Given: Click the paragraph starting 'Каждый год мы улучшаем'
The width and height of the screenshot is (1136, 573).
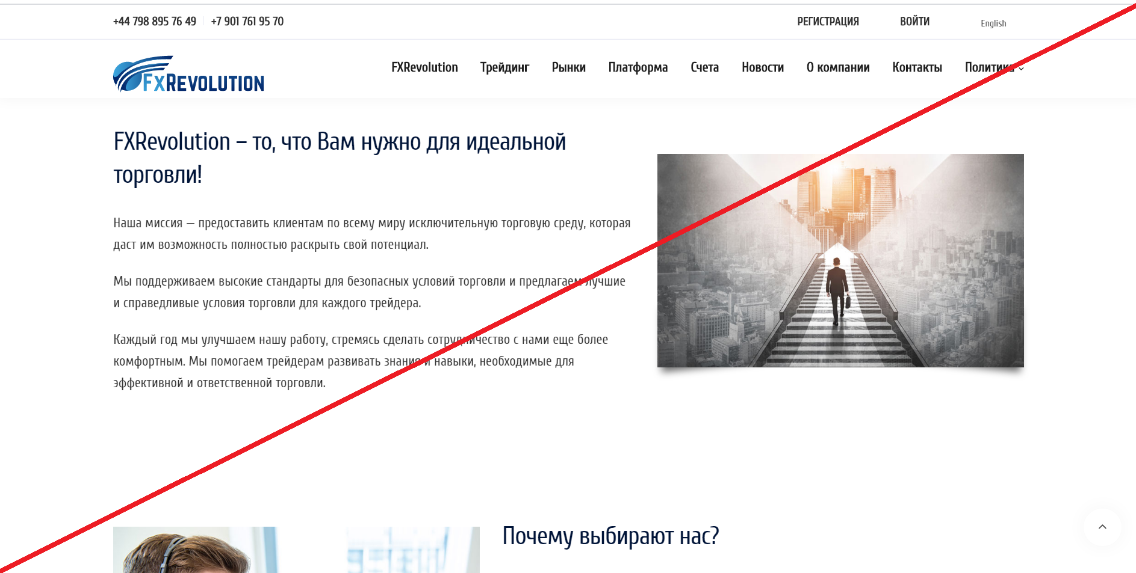Looking at the screenshot, I should point(361,361).
